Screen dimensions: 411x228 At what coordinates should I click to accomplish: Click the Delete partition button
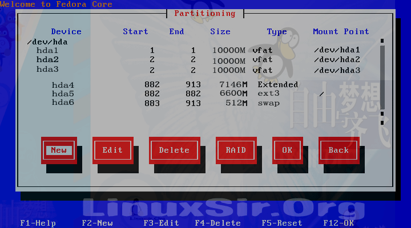(174, 150)
